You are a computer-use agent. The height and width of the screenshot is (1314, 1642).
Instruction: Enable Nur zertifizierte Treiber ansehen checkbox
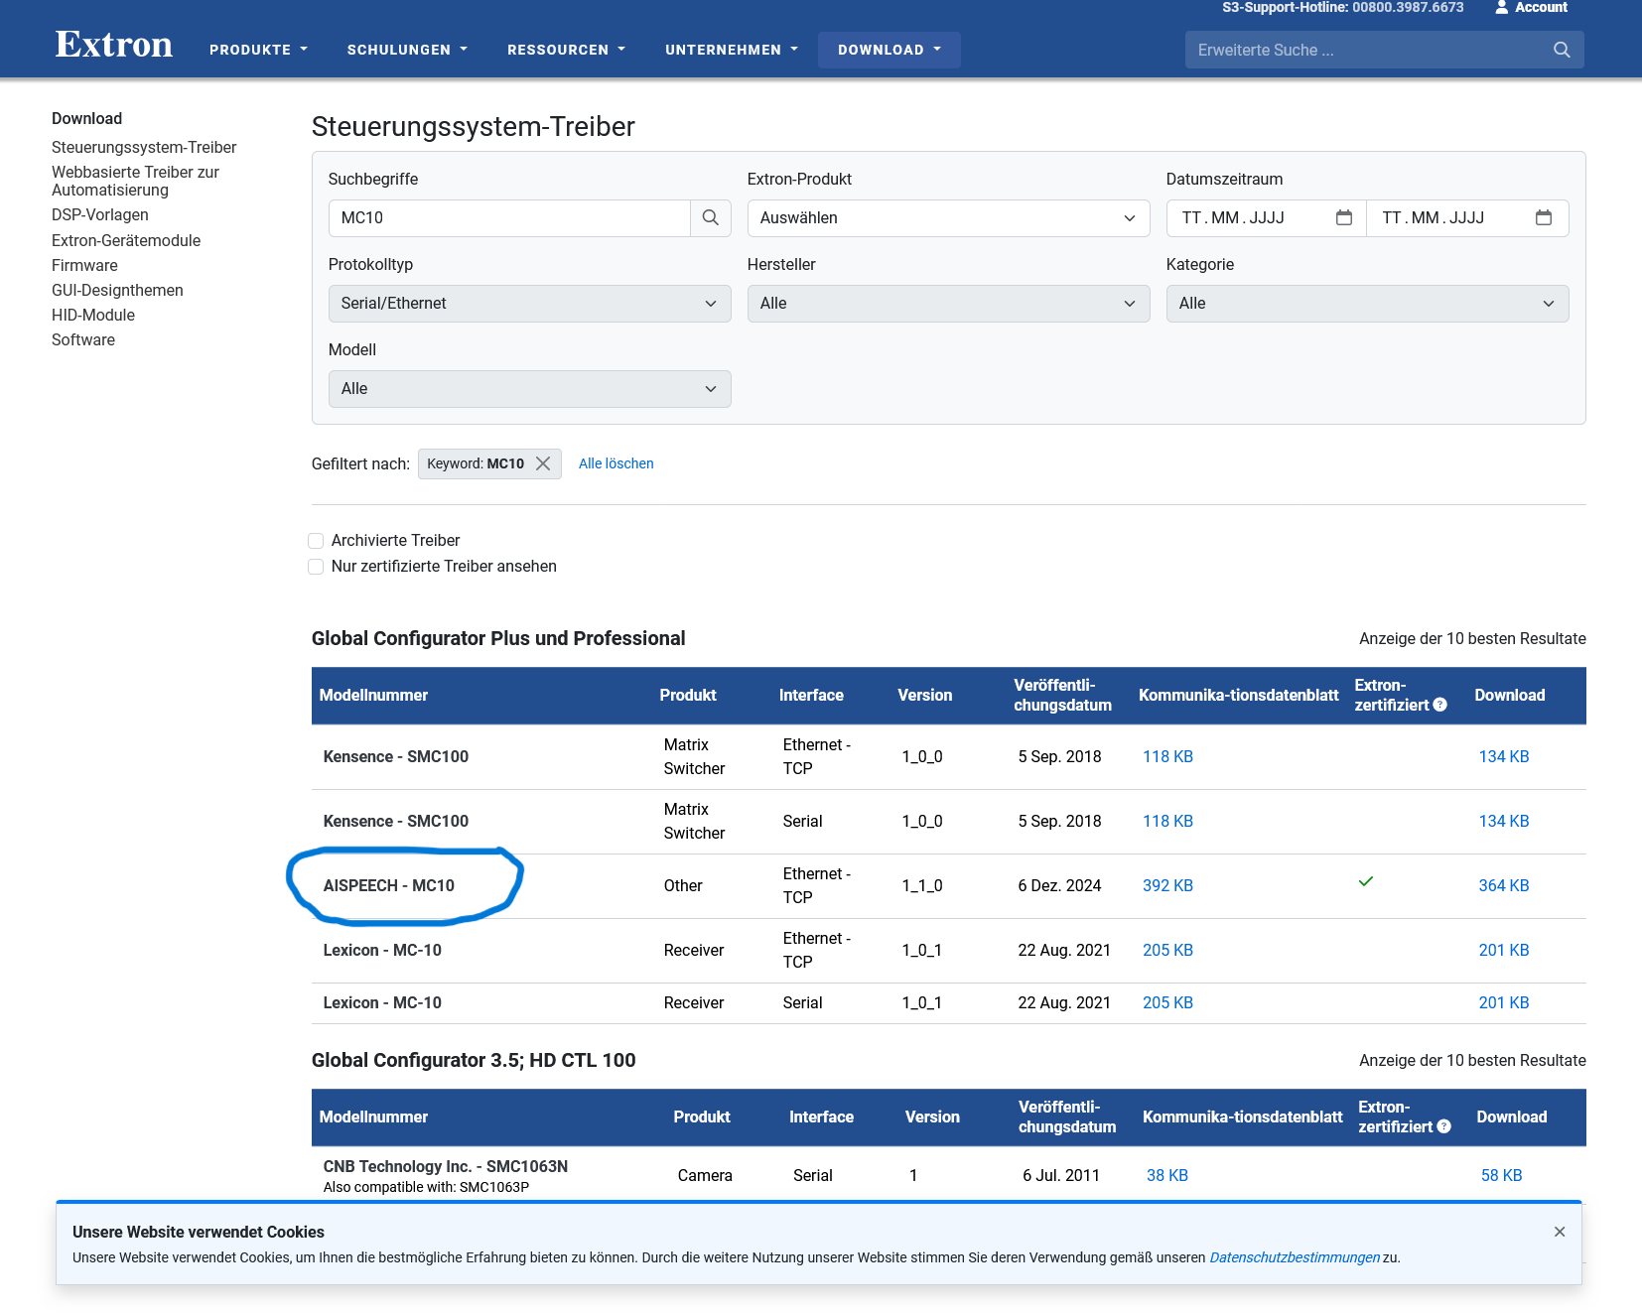[316, 567]
